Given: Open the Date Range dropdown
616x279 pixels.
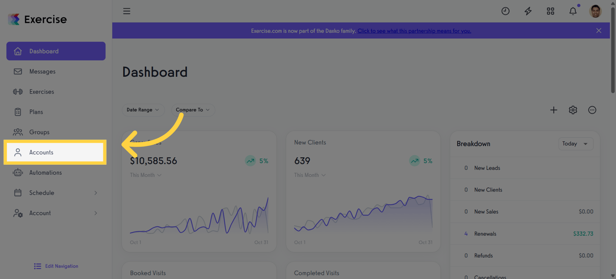Looking at the screenshot, I should point(143,110).
